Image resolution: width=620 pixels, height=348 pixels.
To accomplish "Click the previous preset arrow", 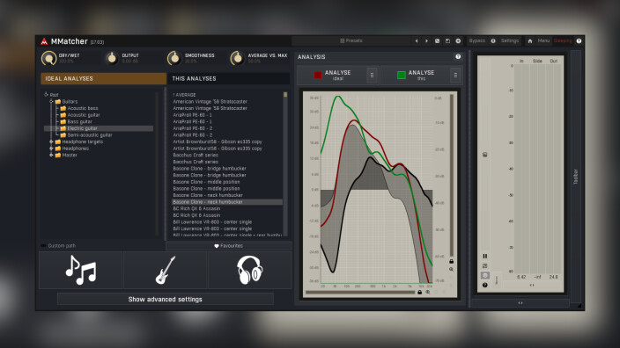I will tap(417, 40).
